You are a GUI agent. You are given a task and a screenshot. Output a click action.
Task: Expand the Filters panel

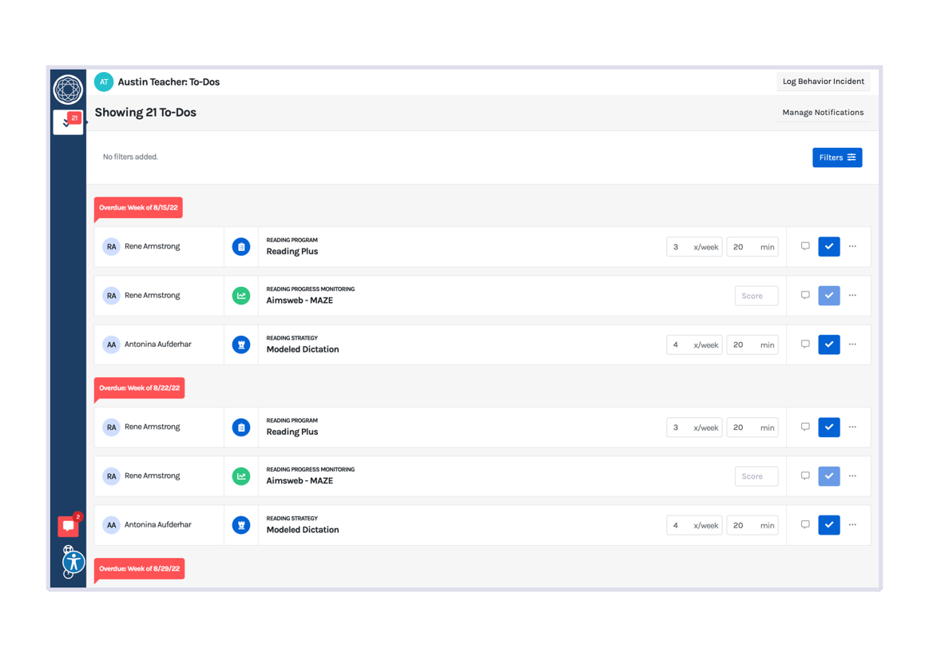pos(836,157)
